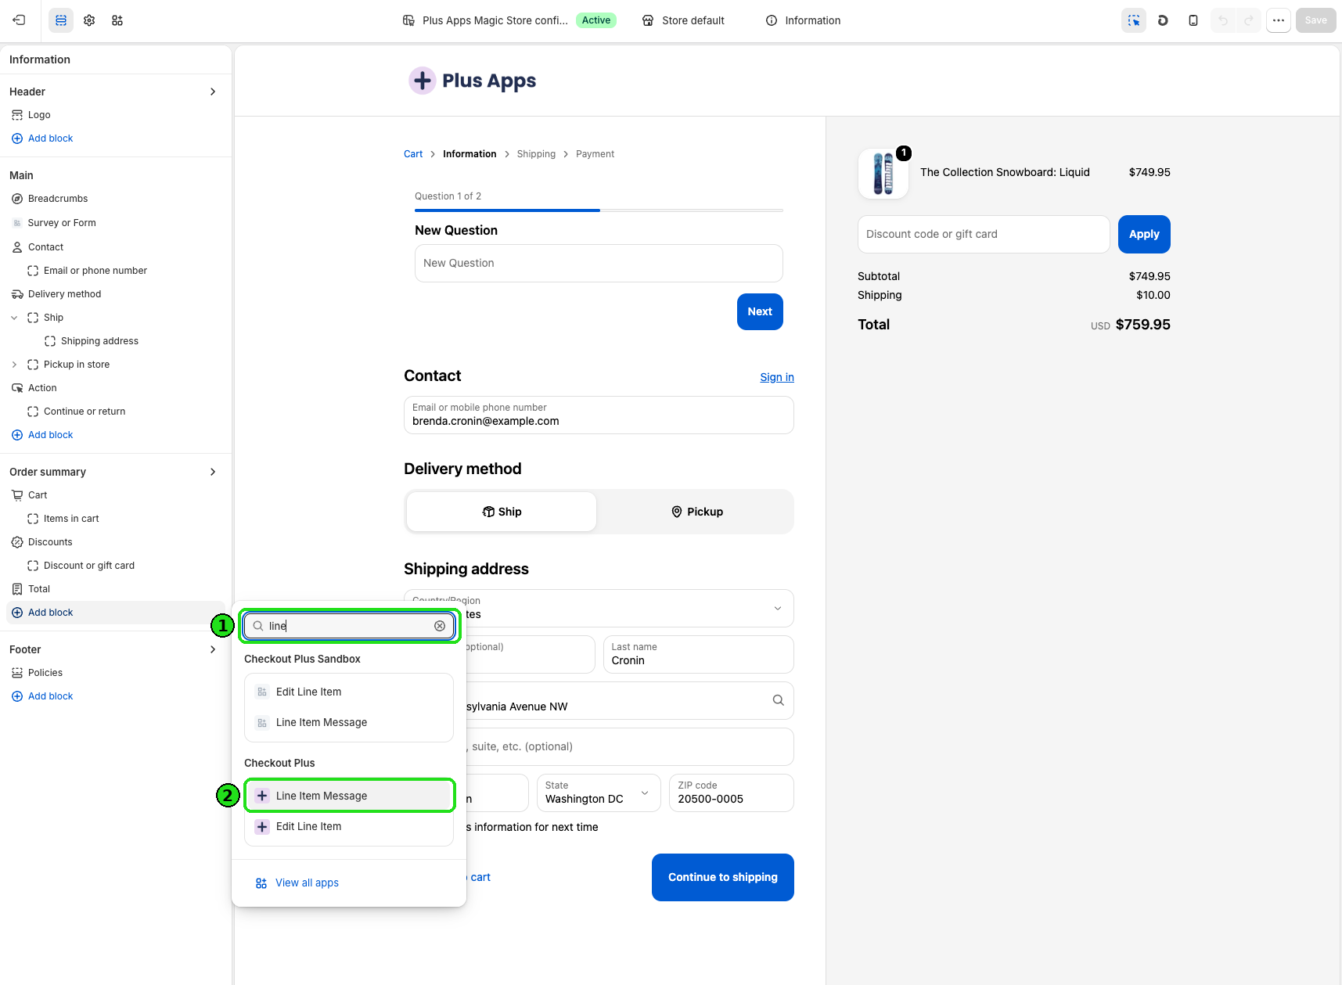The height and width of the screenshot is (985, 1342).
Task: Open the State dropdown showing Washington DC
Action: (x=599, y=793)
